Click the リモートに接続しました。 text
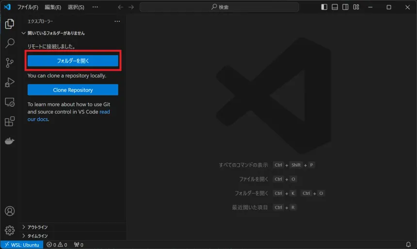417x249 pixels. click(x=51, y=47)
